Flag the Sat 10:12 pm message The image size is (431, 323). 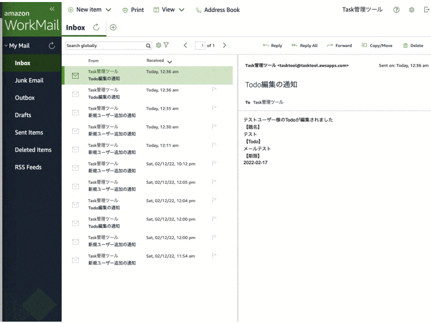214,164
